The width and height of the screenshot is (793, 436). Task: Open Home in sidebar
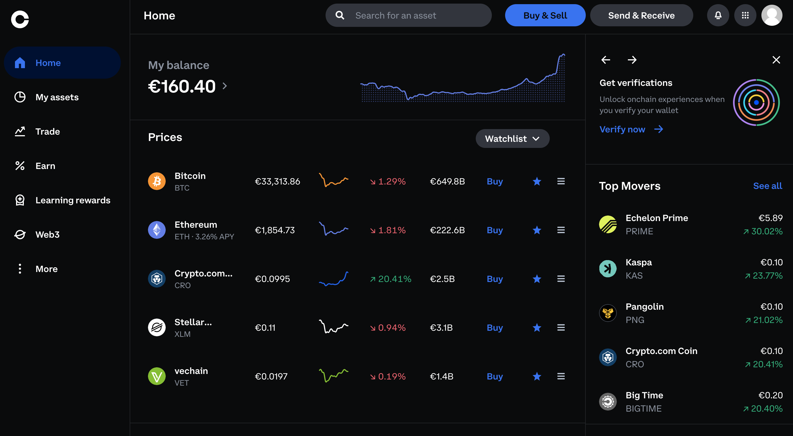pyautogui.click(x=62, y=63)
